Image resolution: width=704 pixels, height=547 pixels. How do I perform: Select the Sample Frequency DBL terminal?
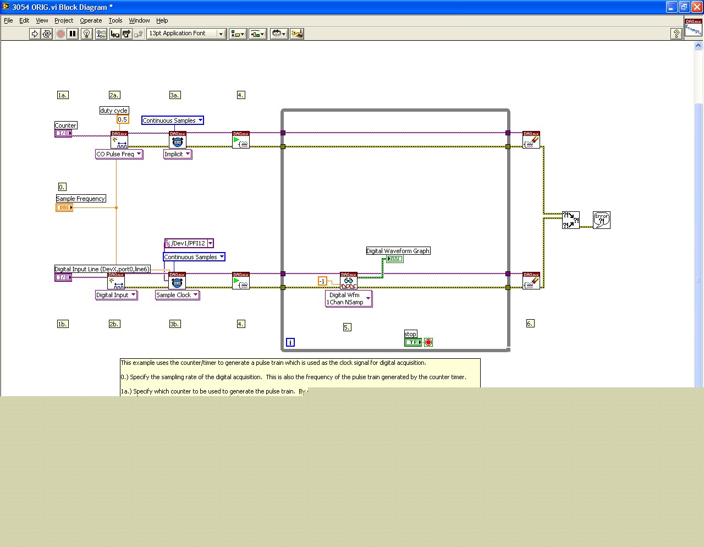coord(64,207)
